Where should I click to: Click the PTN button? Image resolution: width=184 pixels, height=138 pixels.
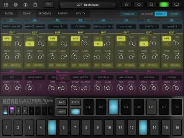pyautogui.click(x=49, y=5)
